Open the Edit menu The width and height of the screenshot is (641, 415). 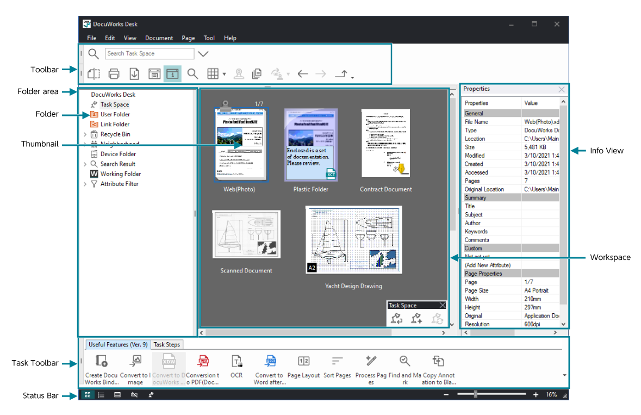(x=110, y=38)
